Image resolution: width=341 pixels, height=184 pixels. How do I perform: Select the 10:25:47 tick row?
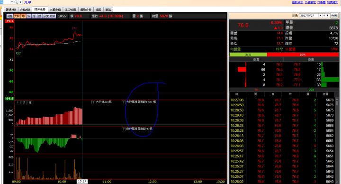pyautogui.click(x=282, y=156)
